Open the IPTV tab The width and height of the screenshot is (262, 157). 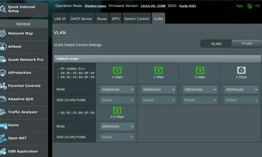[x=115, y=18]
